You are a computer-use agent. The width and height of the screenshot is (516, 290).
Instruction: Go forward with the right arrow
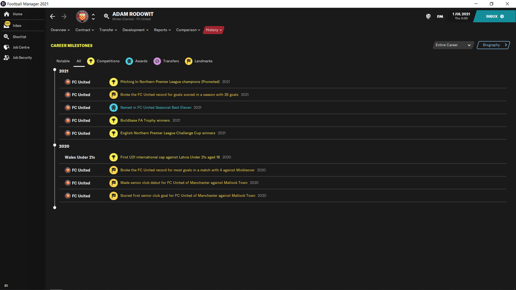point(64,17)
